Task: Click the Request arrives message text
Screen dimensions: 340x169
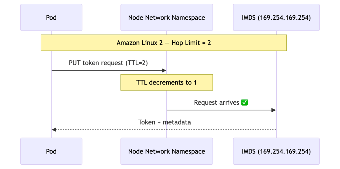Action: click(217, 103)
